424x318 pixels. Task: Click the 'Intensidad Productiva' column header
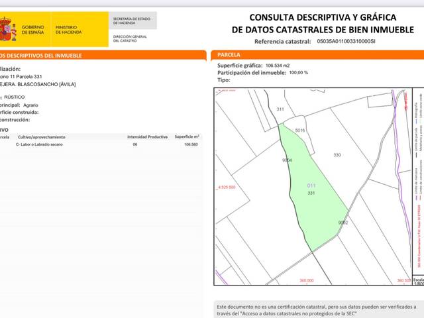[147, 137]
